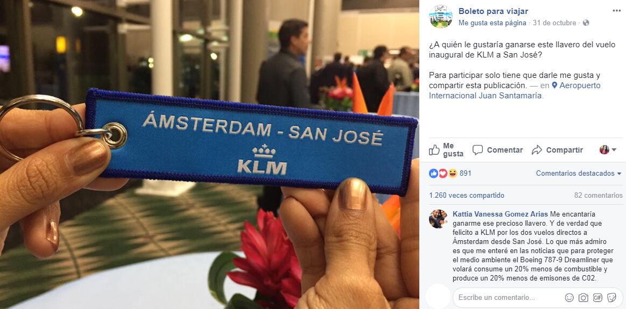
Task: Open the three-dot post options menu
Action: tap(616, 11)
